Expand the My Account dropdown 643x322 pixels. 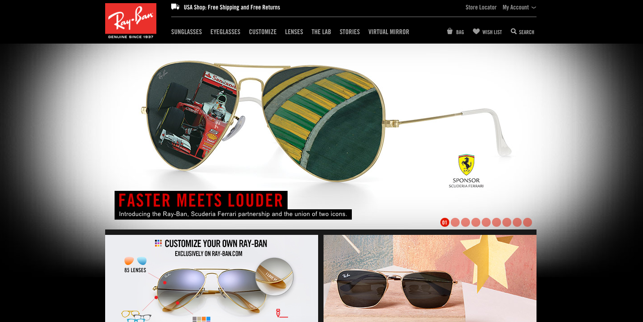(519, 7)
